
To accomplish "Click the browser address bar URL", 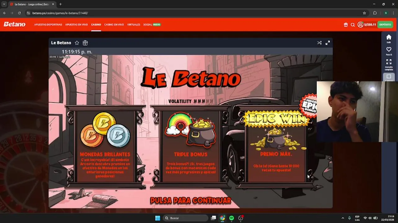I will point(60,13).
